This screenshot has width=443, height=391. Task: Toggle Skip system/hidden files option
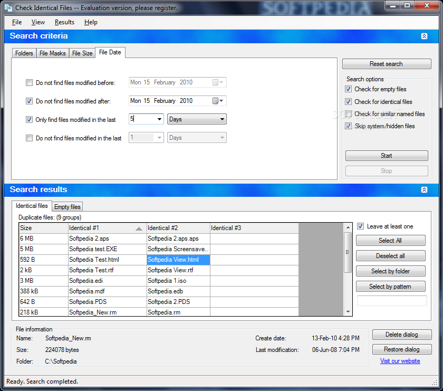point(349,126)
